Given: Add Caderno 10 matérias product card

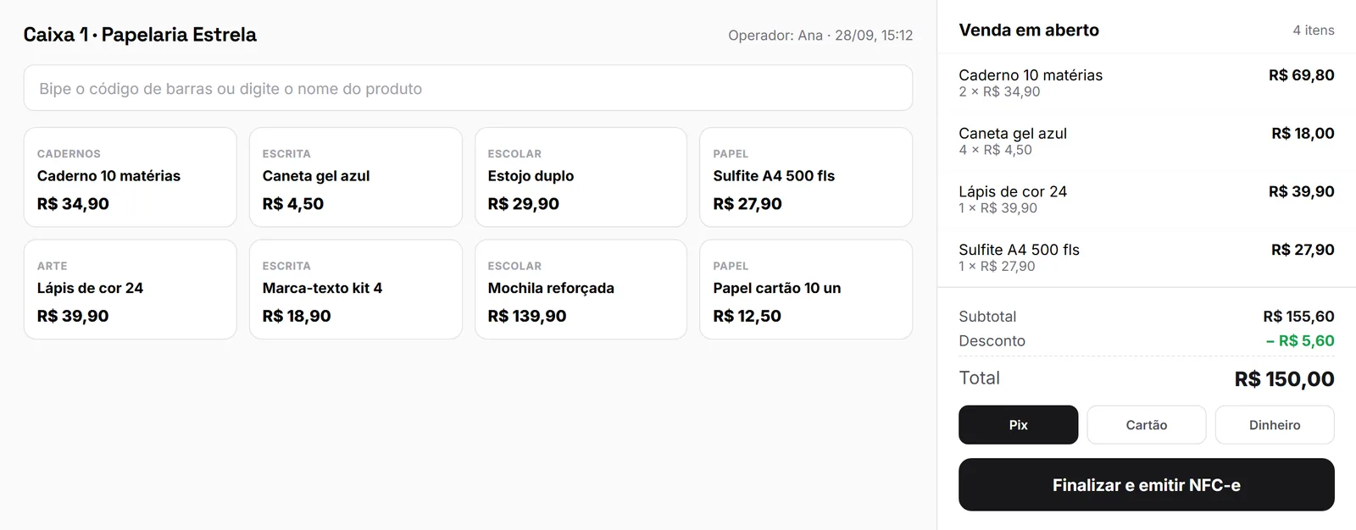Looking at the screenshot, I should tap(131, 177).
